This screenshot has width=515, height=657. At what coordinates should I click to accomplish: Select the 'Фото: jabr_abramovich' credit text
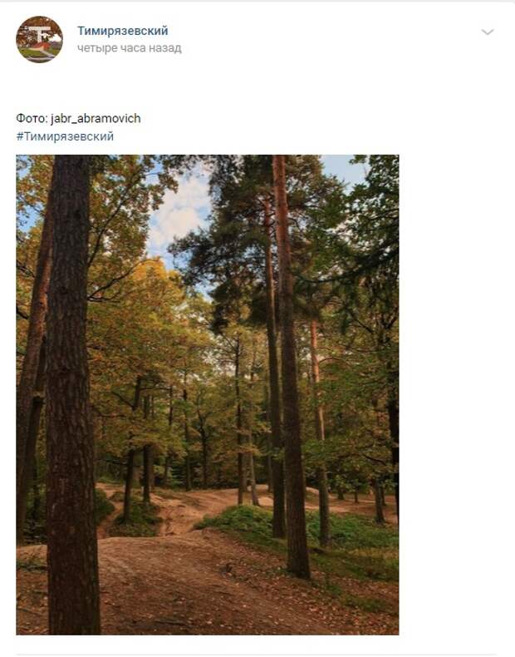pyautogui.click(x=78, y=119)
